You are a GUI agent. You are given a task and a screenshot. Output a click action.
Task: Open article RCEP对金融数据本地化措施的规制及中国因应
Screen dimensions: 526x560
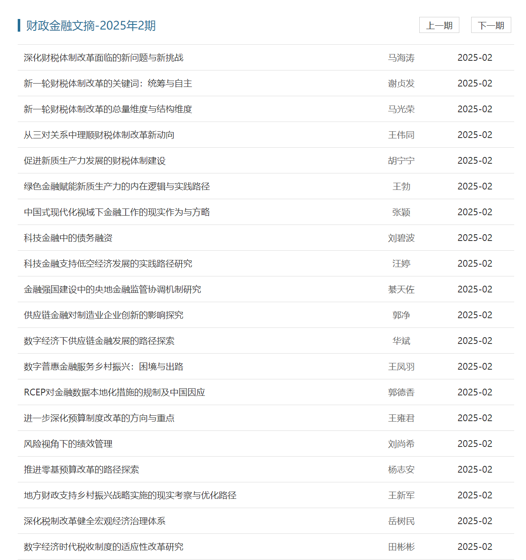[114, 392]
